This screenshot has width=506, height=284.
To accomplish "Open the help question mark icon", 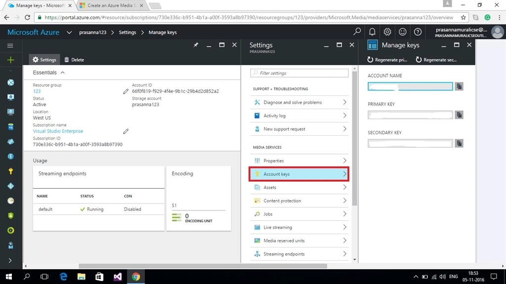I will tap(418, 32).
